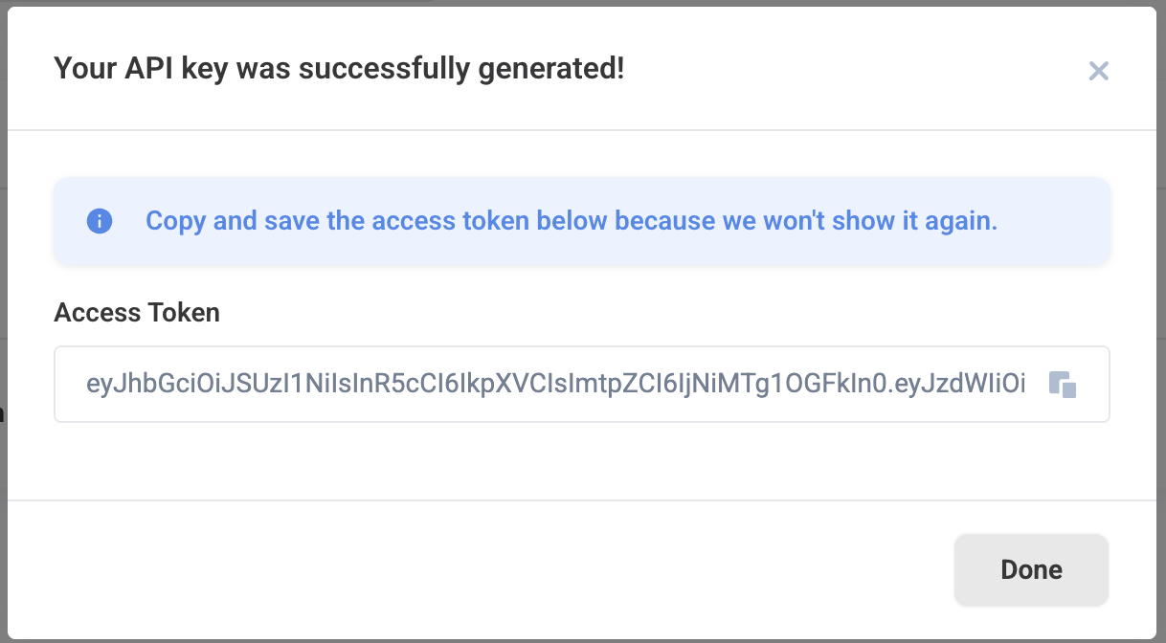Click the circled "i" information symbol
This screenshot has height=643, width=1166.
coord(100,221)
